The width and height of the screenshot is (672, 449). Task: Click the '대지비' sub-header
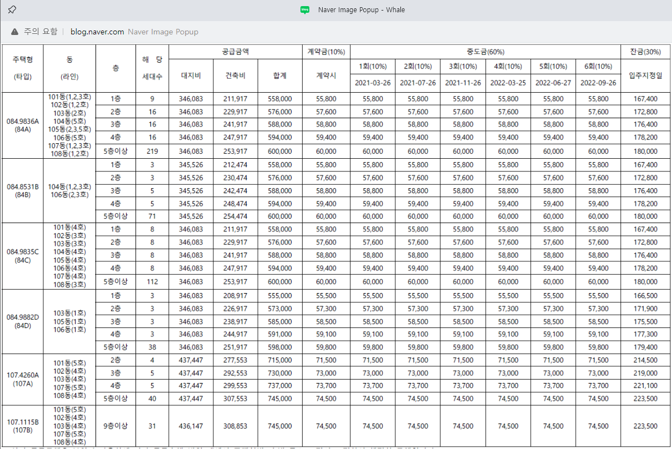pos(191,75)
